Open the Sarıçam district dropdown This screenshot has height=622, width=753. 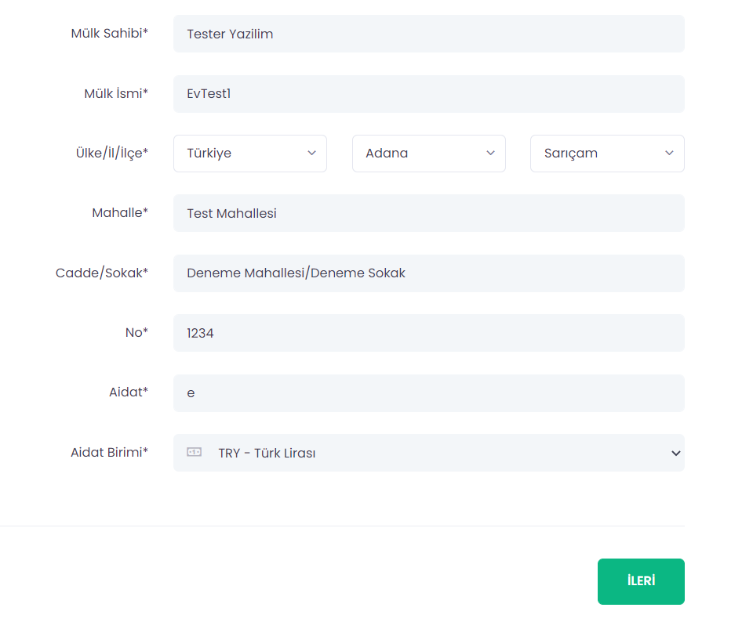[607, 154]
